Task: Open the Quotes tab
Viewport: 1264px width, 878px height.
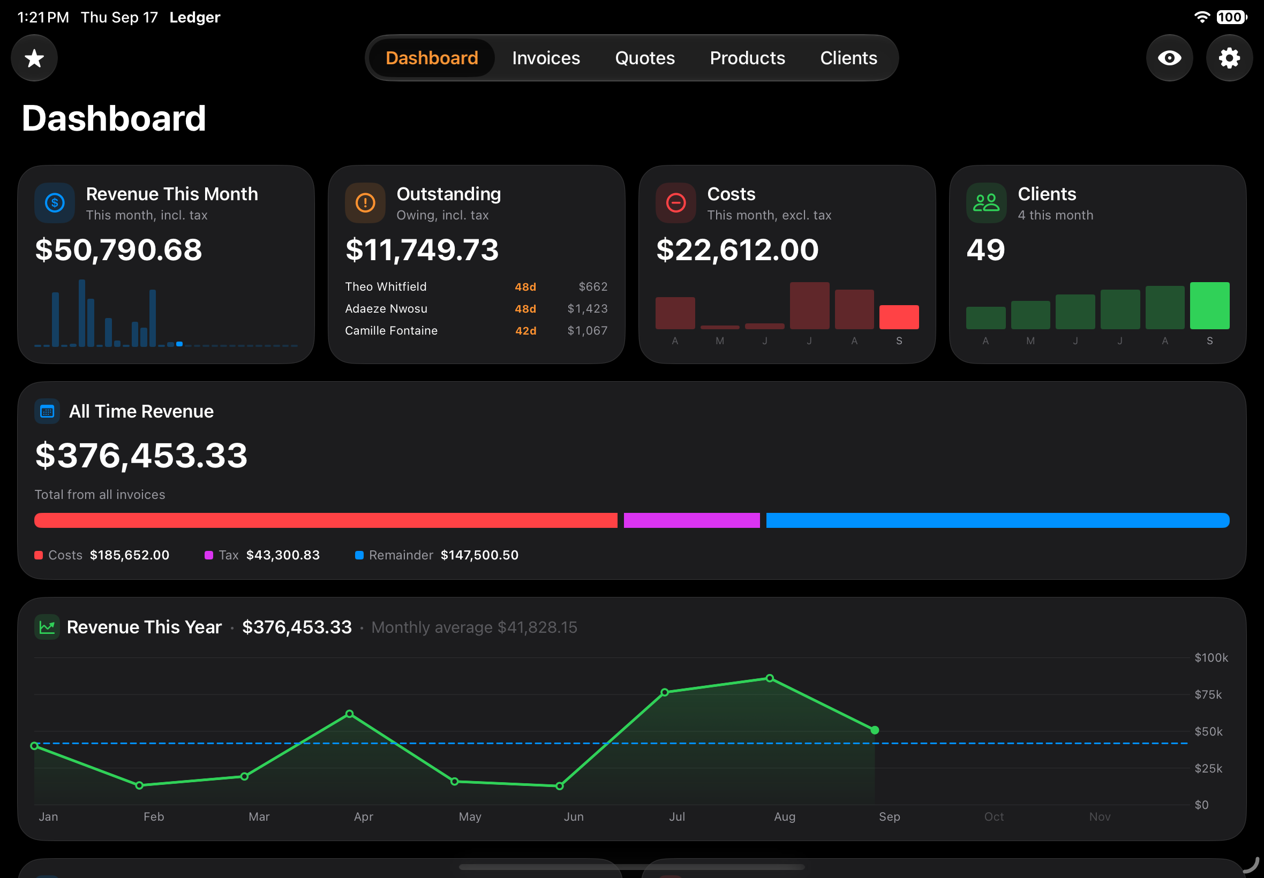Action: [x=644, y=58]
